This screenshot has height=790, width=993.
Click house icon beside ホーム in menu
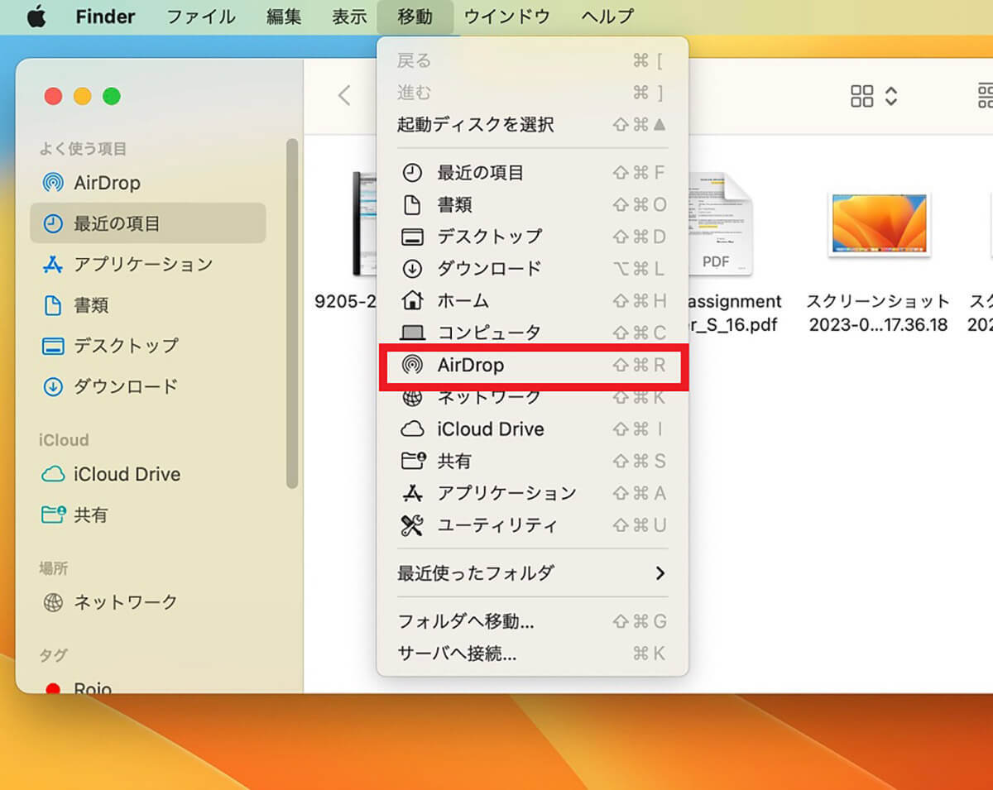[412, 300]
